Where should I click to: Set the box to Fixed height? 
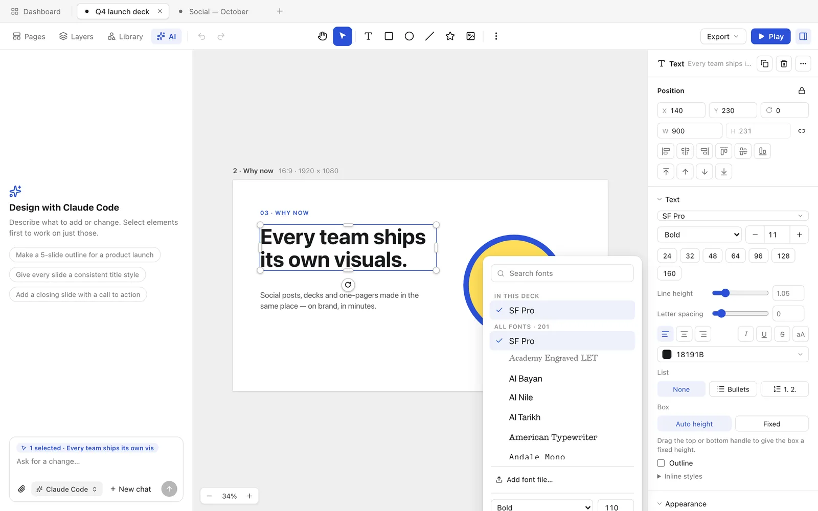[x=771, y=424]
